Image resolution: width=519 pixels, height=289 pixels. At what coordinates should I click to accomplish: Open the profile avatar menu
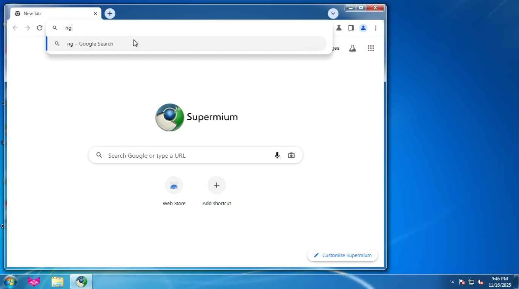363,28
